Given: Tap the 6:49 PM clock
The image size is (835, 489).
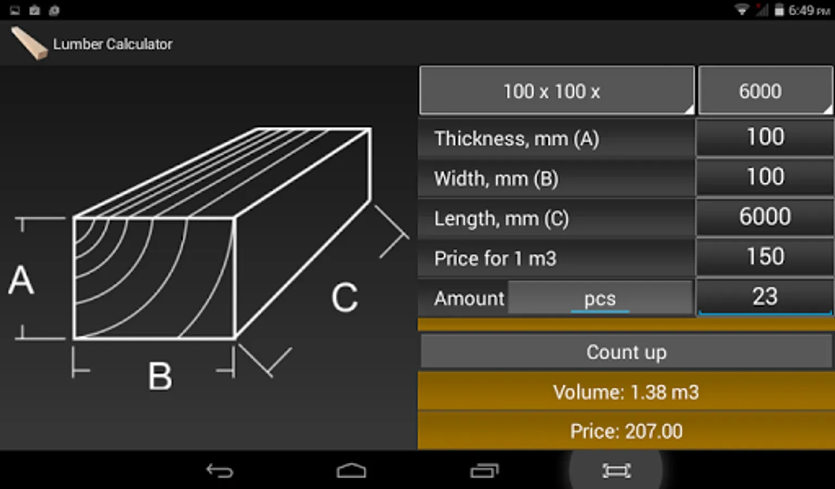Looking at the screenshot, I should [809, 10].
